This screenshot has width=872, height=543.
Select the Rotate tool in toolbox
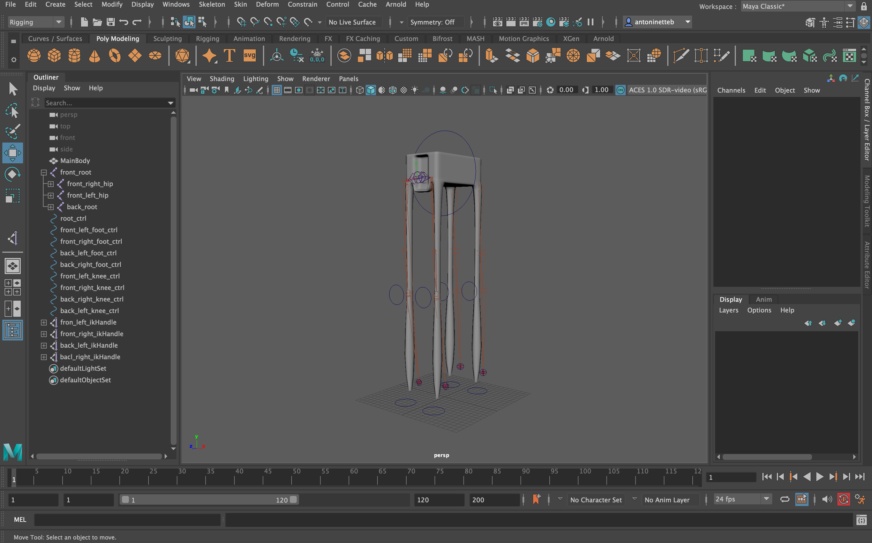point(13,175)
